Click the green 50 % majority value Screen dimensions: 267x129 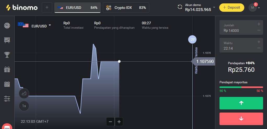pos(223,91)
